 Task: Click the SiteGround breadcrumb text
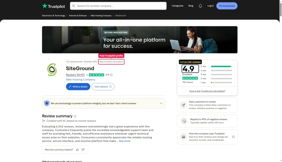(x=121, y=15)
